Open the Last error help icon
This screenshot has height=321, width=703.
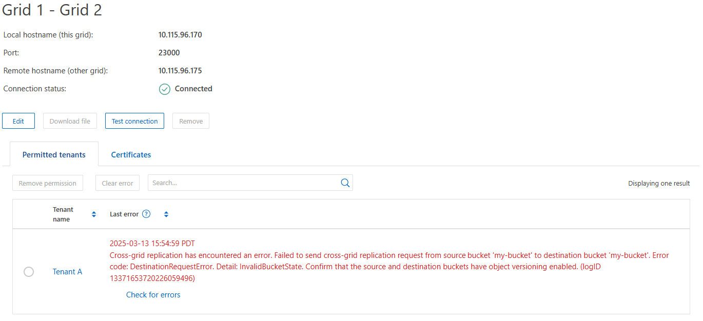point(146,214)
